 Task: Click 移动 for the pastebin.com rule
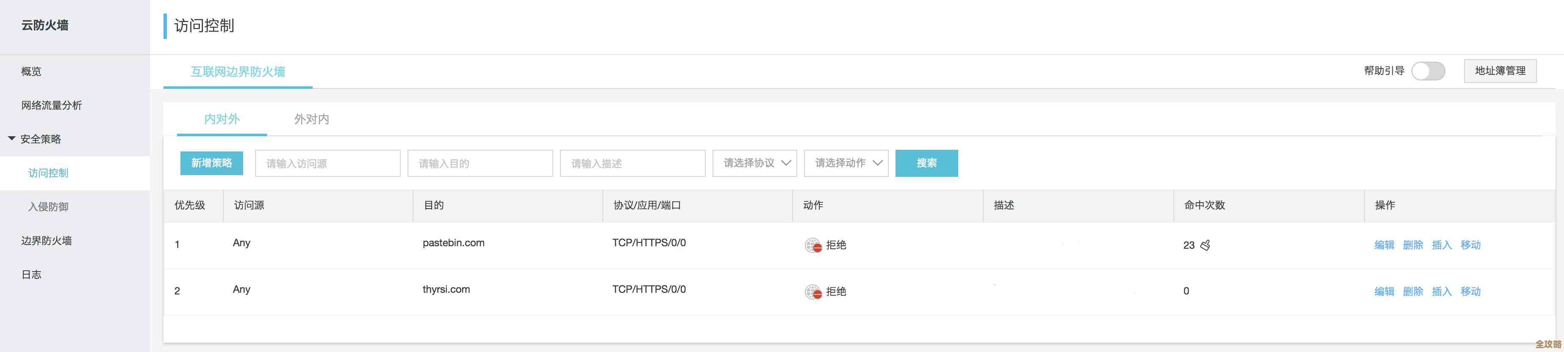click(1470, 245)
